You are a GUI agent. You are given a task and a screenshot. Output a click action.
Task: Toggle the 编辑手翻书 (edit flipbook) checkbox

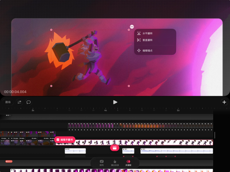(x=58, y=140)
